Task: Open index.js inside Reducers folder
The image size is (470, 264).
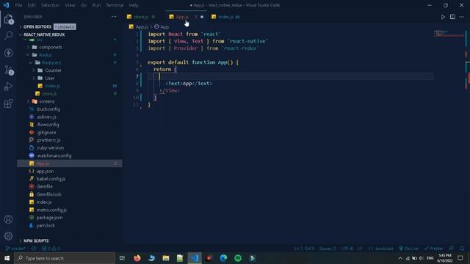Action: [52, 86]
